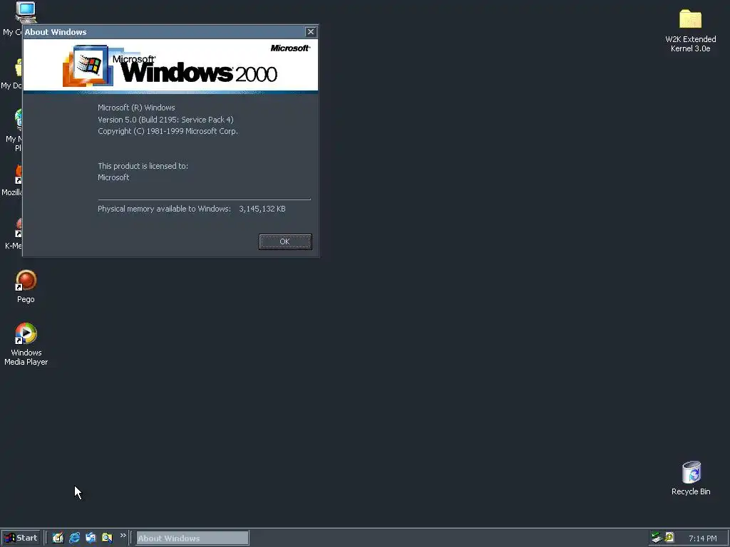Click 'This product is licensed to:' text
This screenshot has height=547, width=730.
(x=143, y=166)
